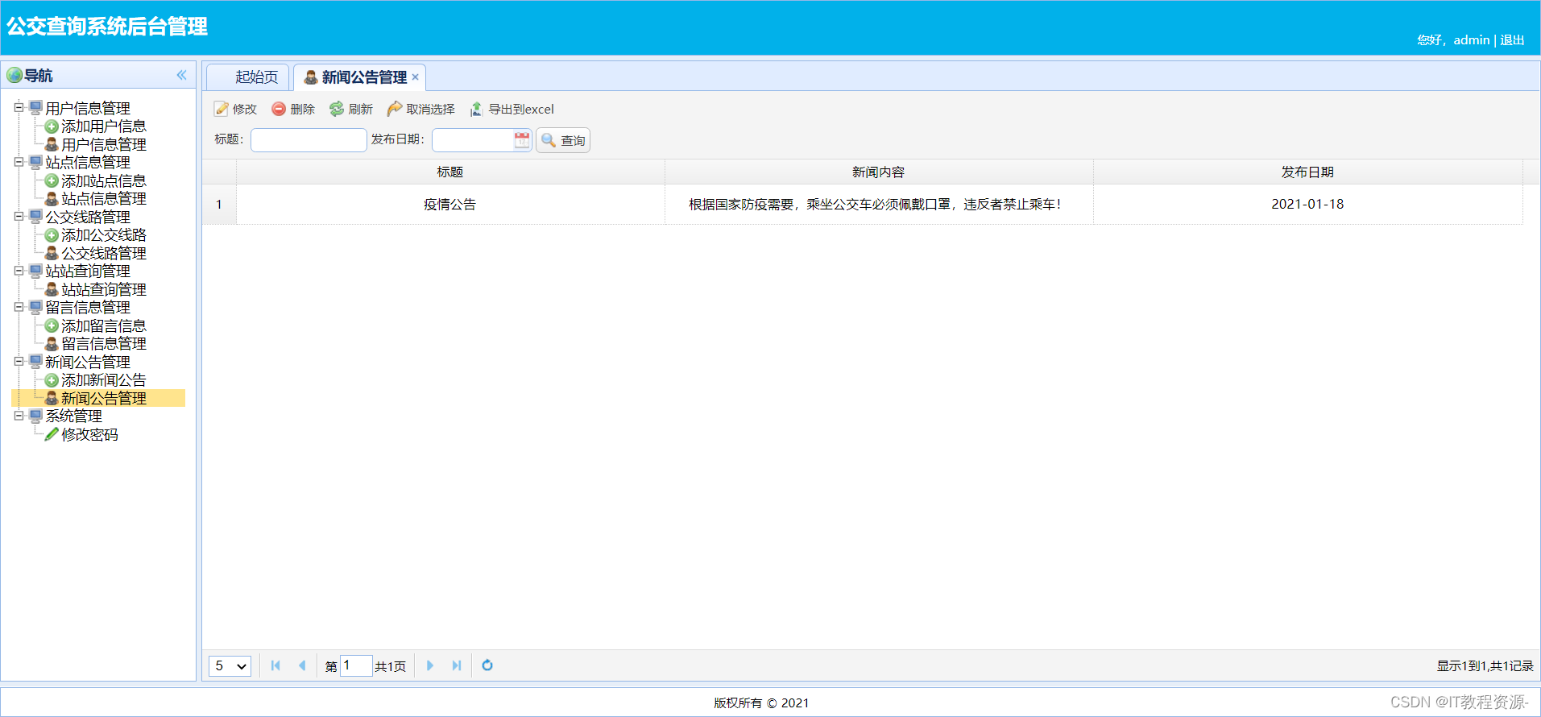Collapse the 新闻公告管理 tree folder
Screen dimensions: 1541x717
point(19,362)
